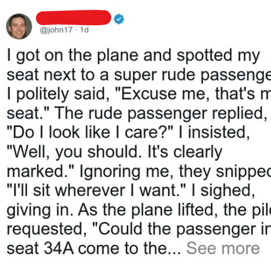This screenshot has height=271, width=271.
Task: Click the 1d post timestamp
Action: pyautogui.click(x=84, y=30)
